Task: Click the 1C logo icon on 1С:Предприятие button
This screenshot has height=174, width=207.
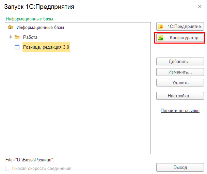Action: click(160, 27)
